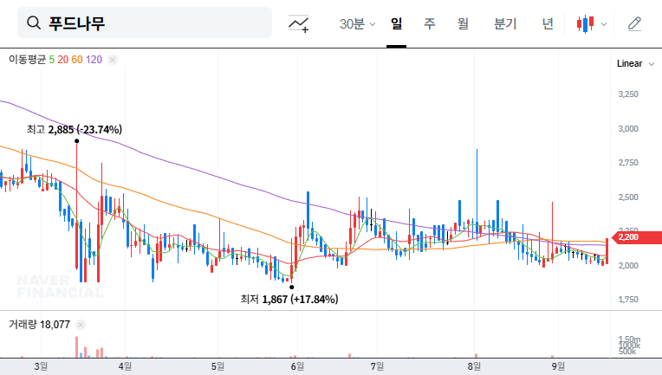662x375 pixels.
Task: Expand the 30분 minute interval dropdown
Action: click(x=356, y=24)
